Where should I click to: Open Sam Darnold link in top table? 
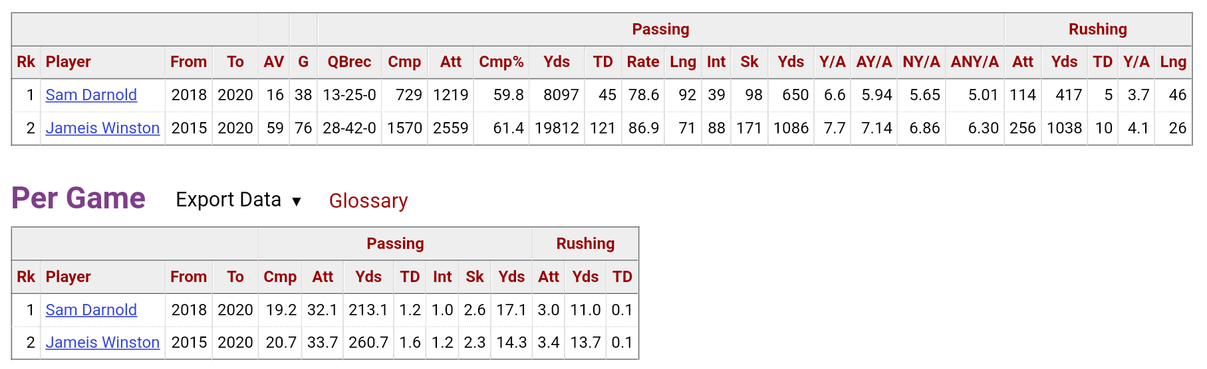pyautogui.click(x=91, y=95)
